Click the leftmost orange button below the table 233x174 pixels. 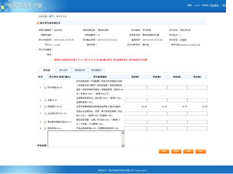click(x=164, y=151)
